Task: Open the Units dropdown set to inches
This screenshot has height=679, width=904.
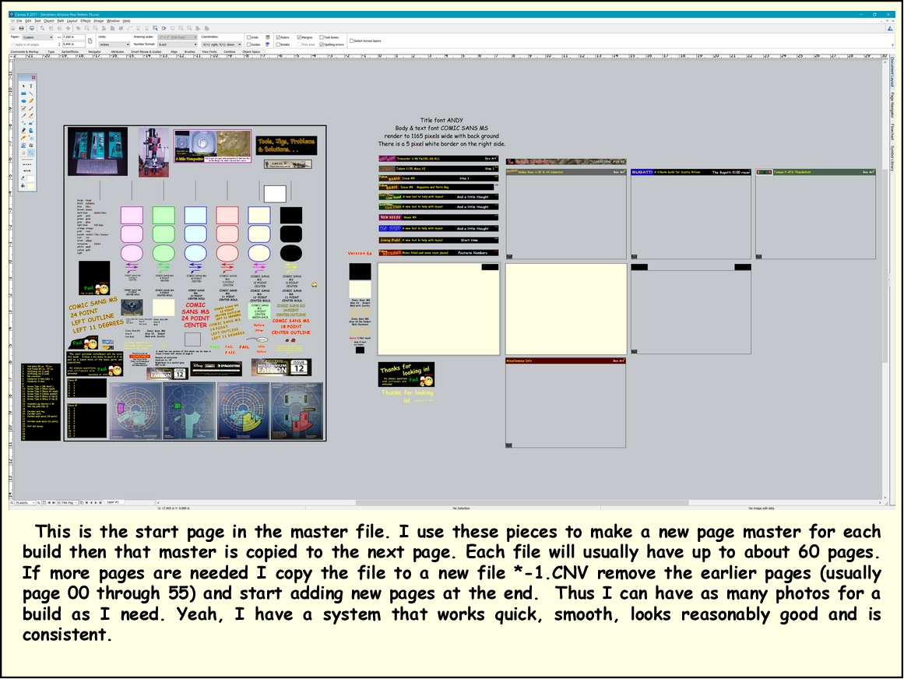Action: [x=115, y=44]
